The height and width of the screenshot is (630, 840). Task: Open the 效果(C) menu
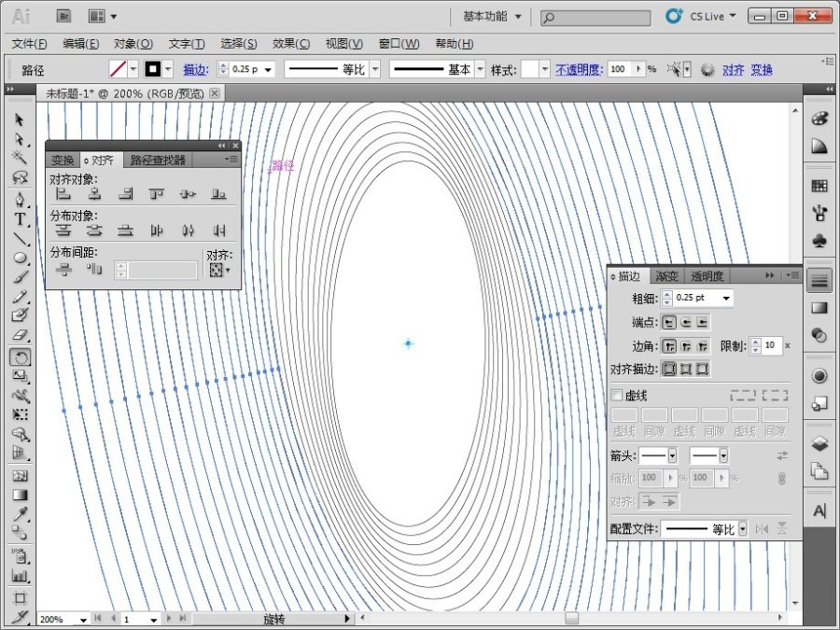[291, 43]
